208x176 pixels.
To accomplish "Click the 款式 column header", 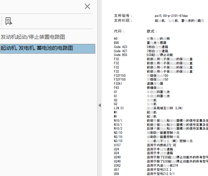I will coord(152,31).
